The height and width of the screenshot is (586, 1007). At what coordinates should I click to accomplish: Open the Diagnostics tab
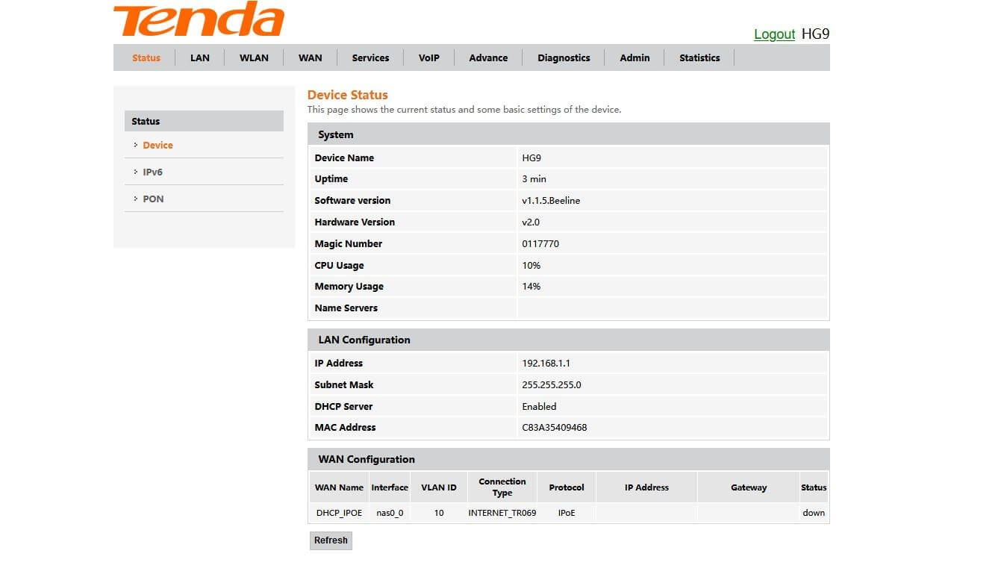coord(564,57)
